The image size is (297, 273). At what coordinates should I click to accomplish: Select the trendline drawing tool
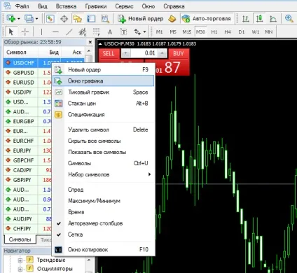click(69, 31)
